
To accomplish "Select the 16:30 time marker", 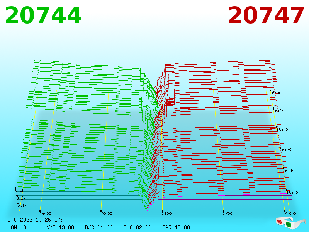I will coord(285,150).
